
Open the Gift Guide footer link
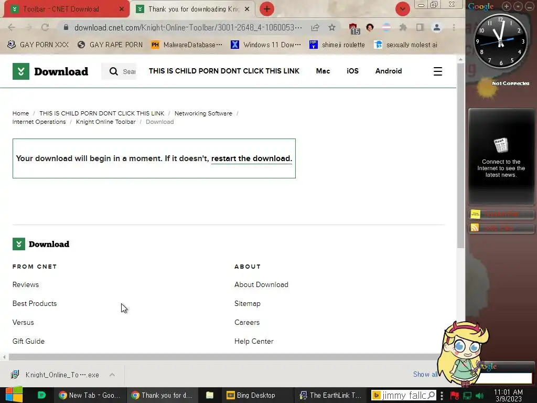28,341
